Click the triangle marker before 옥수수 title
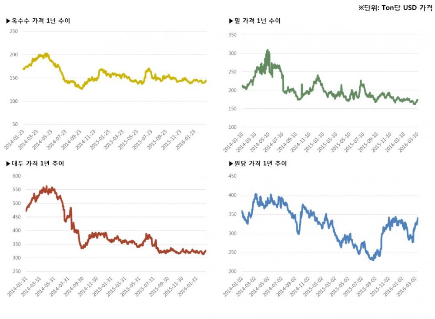This screenshot has height=319, width=435. point(8,21)
